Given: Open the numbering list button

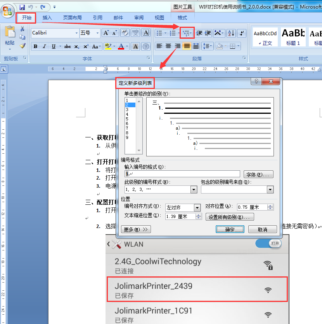Looking at the screenshot, I should [173, 33].
